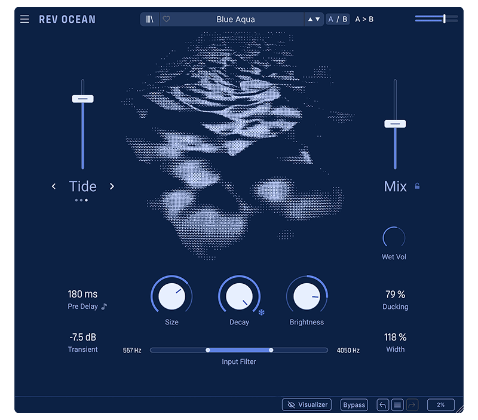This screenshot has width=478, height=420.
Task: Click the output level slider at top right
Action: [x=436, y=19]
